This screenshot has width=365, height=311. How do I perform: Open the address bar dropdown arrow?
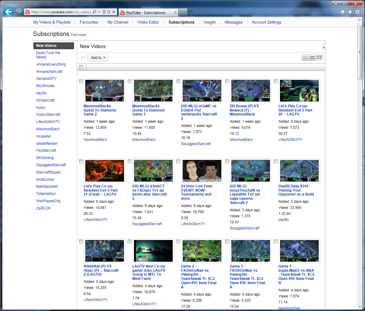click(99, 12)
